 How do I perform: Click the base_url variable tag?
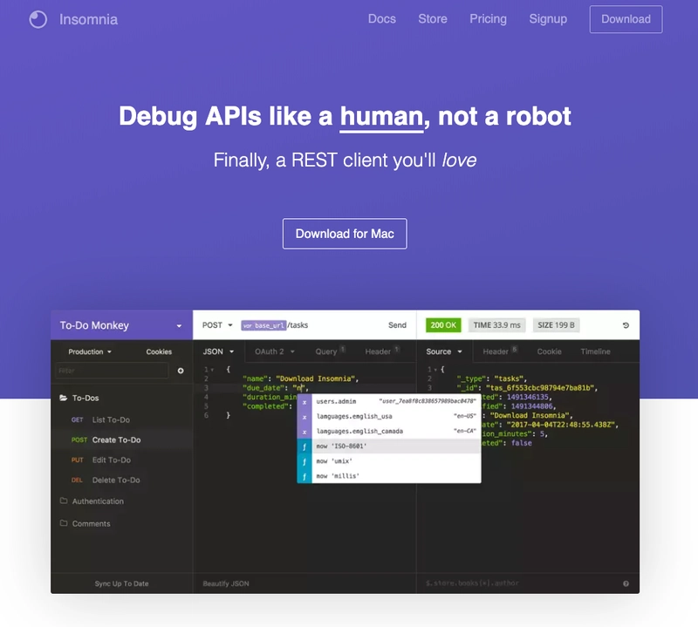263,325
